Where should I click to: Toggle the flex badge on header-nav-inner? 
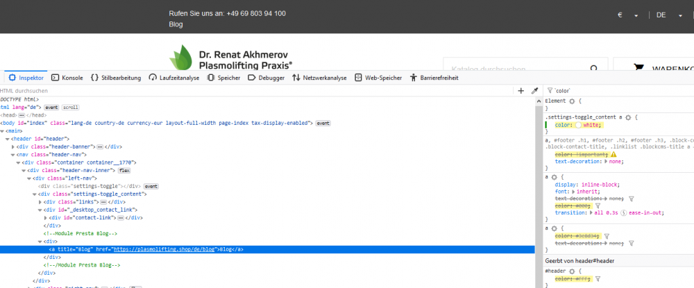coord(124,170)
